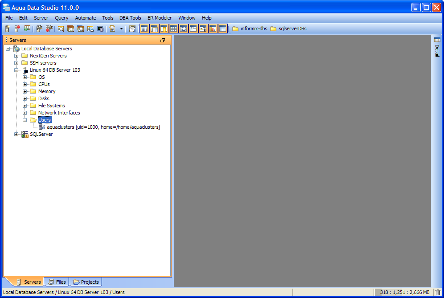
Task: Expand the File Systems folder
Action: pyautogui.click(x=25, y=106)
